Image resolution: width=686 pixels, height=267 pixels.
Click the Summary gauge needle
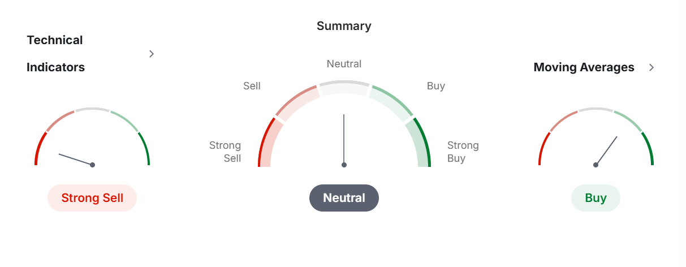(x=344, y=139)
